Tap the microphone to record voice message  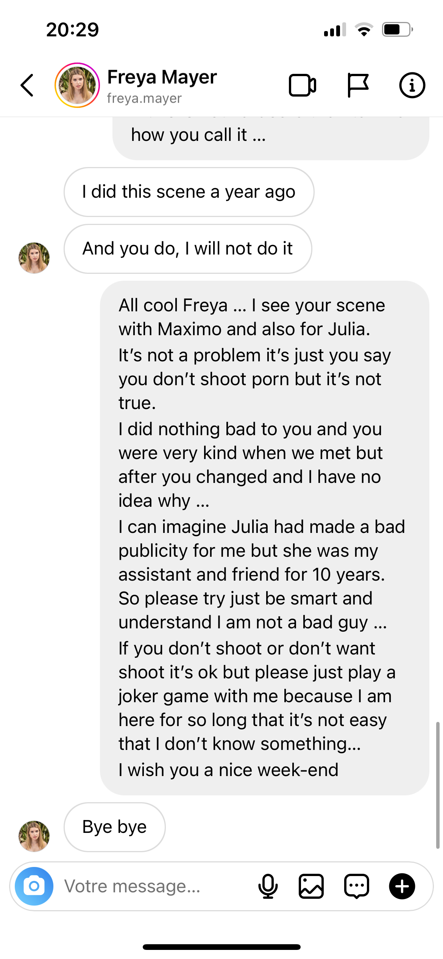(268, 886)
